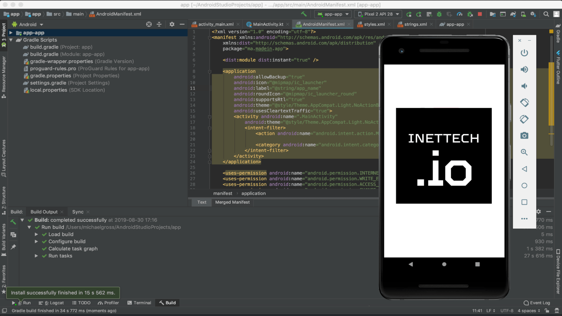Open the Merged Manifest tab
Image resolution: width=562 pixels, height=316 pixels.
coord(232,202)
